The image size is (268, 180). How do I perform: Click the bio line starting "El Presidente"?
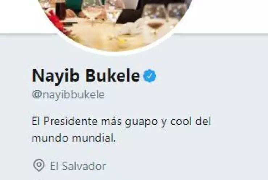point(121,122)
